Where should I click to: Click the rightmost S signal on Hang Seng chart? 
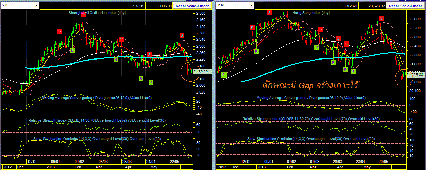coord(382,18)
